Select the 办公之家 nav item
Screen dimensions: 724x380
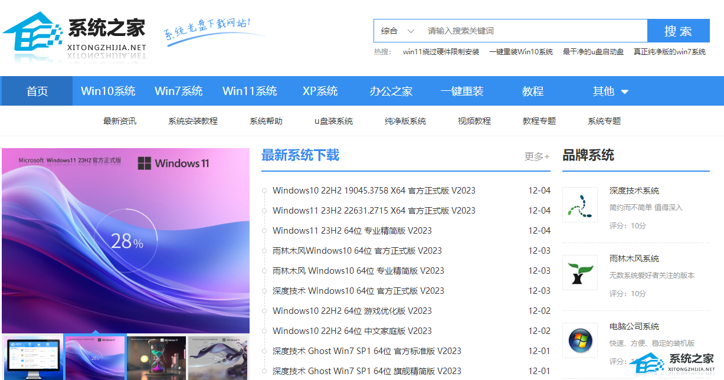(392, 91)
